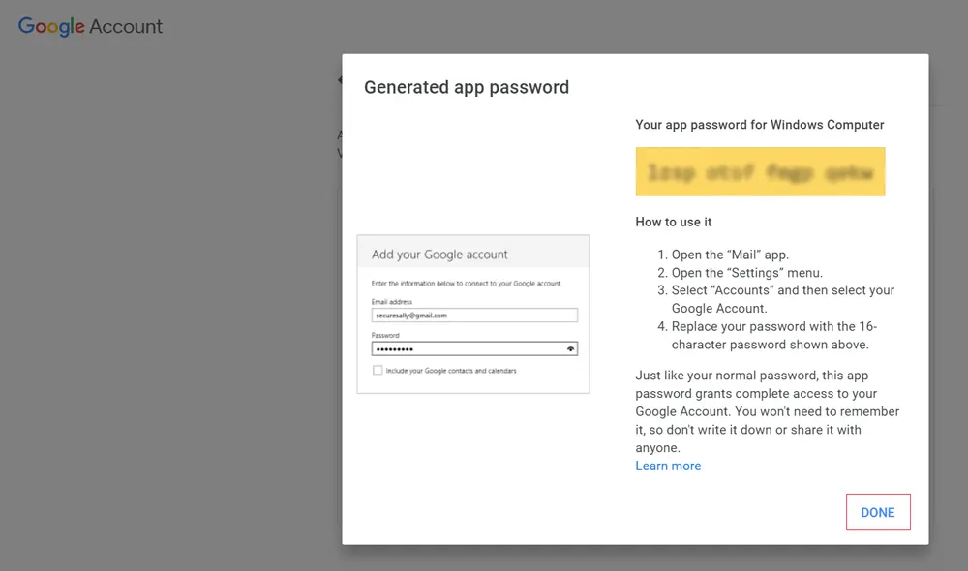The width and height of the screenshot is (968, 571).
Task: Click the dotted Password input field
Action: 465,348
